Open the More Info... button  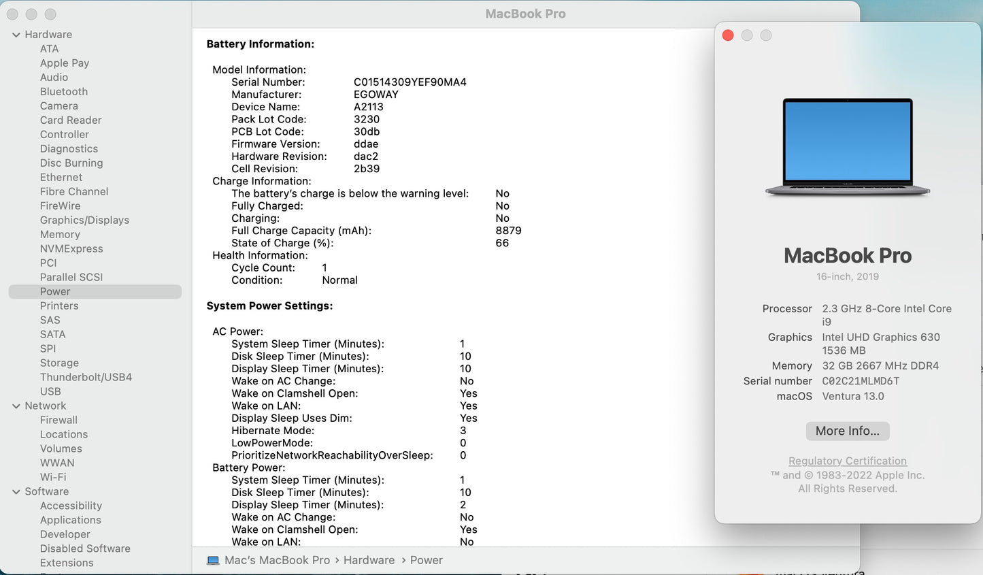(x=847, y=431)
